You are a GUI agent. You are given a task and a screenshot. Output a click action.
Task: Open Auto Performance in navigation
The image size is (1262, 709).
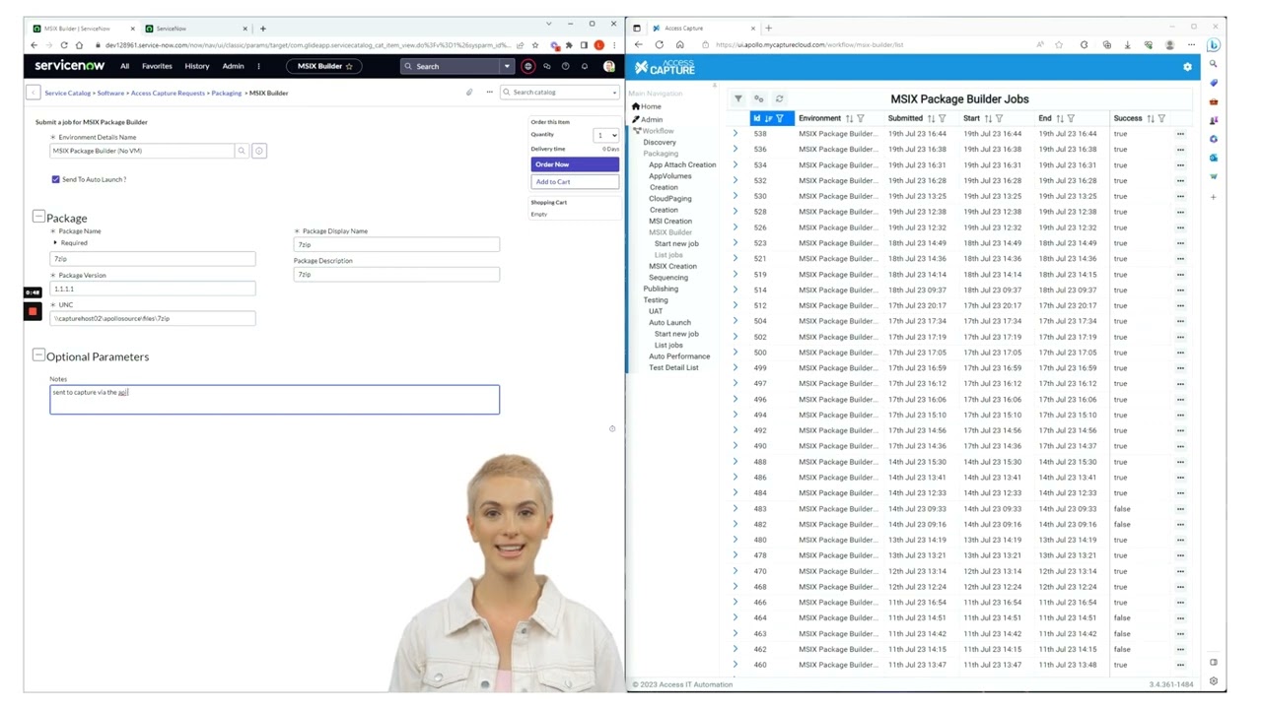coord(679,355)
